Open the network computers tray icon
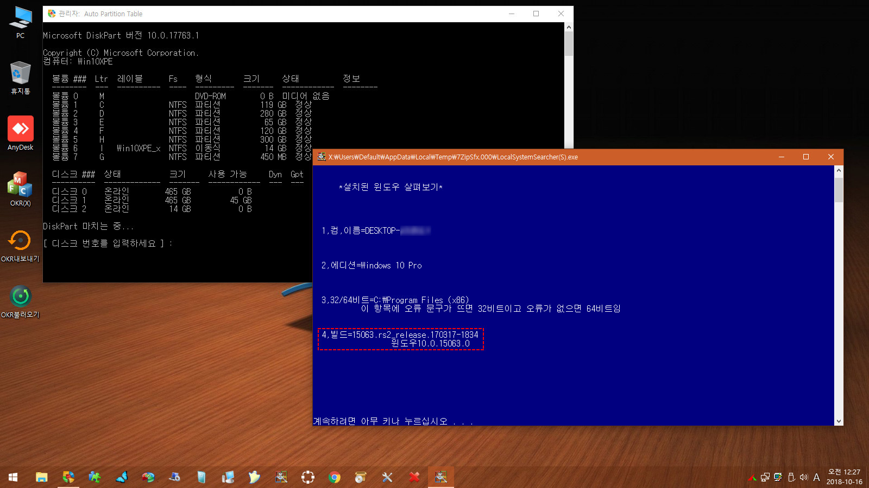The height and width of the screenshot is (488, 869). coord(765,478)
